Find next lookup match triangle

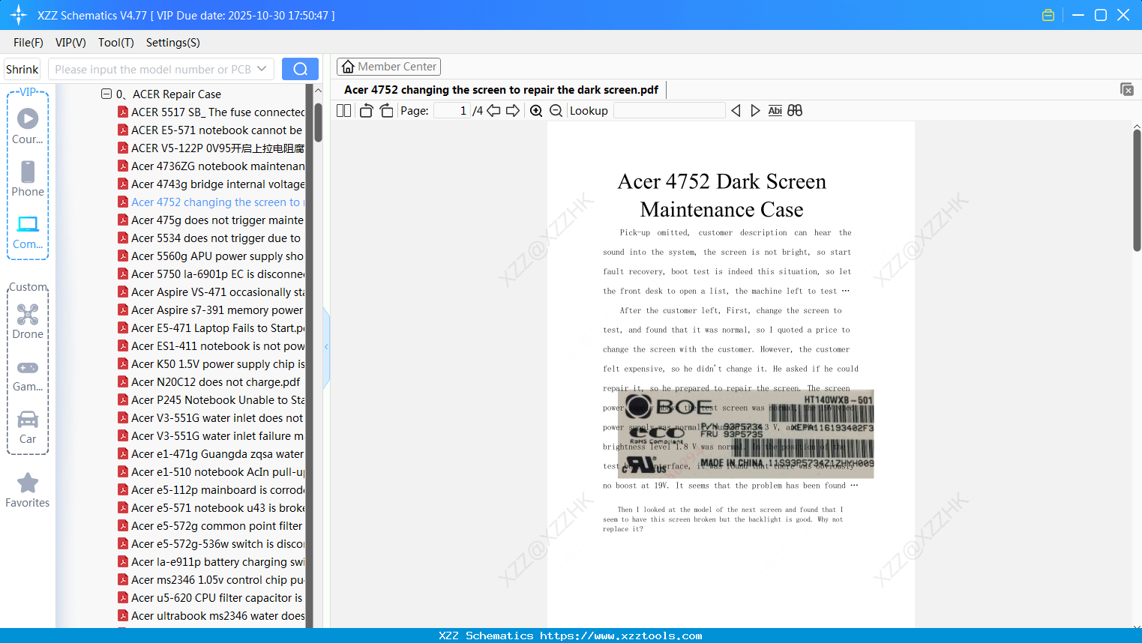coord(755,111)
